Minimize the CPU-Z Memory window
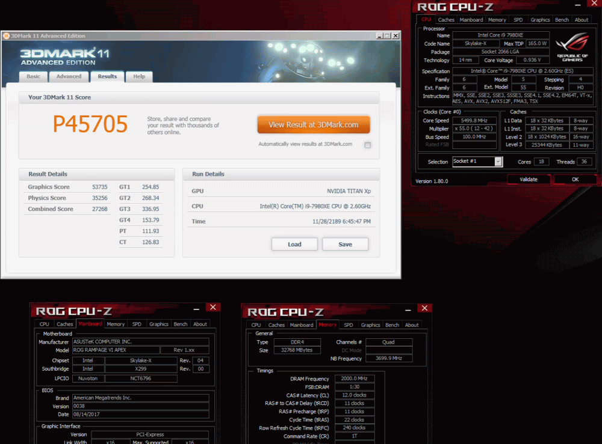This screenshot has width=602, height=444. click(408, 309)
